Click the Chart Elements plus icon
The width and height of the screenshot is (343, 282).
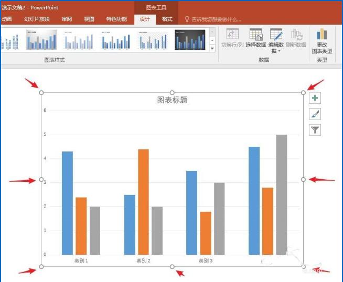[x=315, y=98]
